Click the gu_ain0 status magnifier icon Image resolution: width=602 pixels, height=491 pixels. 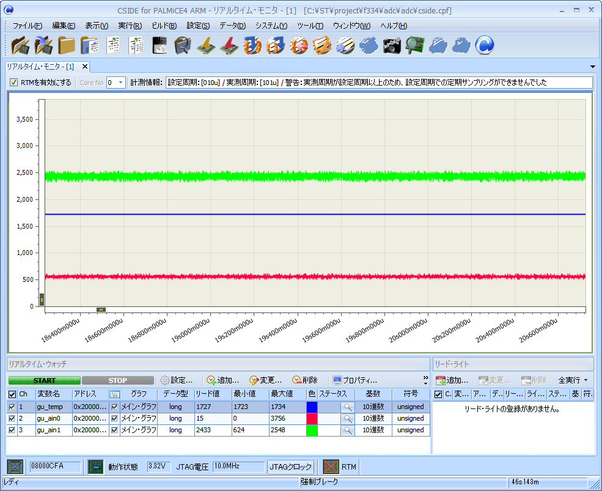(x=348, y=418)
